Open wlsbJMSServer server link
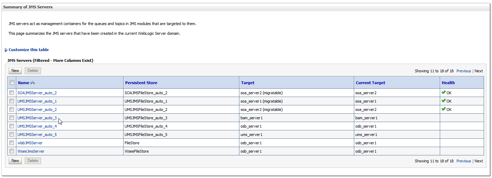The image size is (492, 178). 30,143
